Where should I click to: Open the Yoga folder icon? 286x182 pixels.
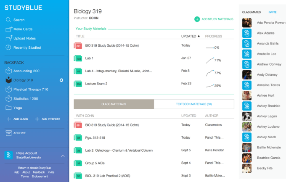click(x=8, y=108)
